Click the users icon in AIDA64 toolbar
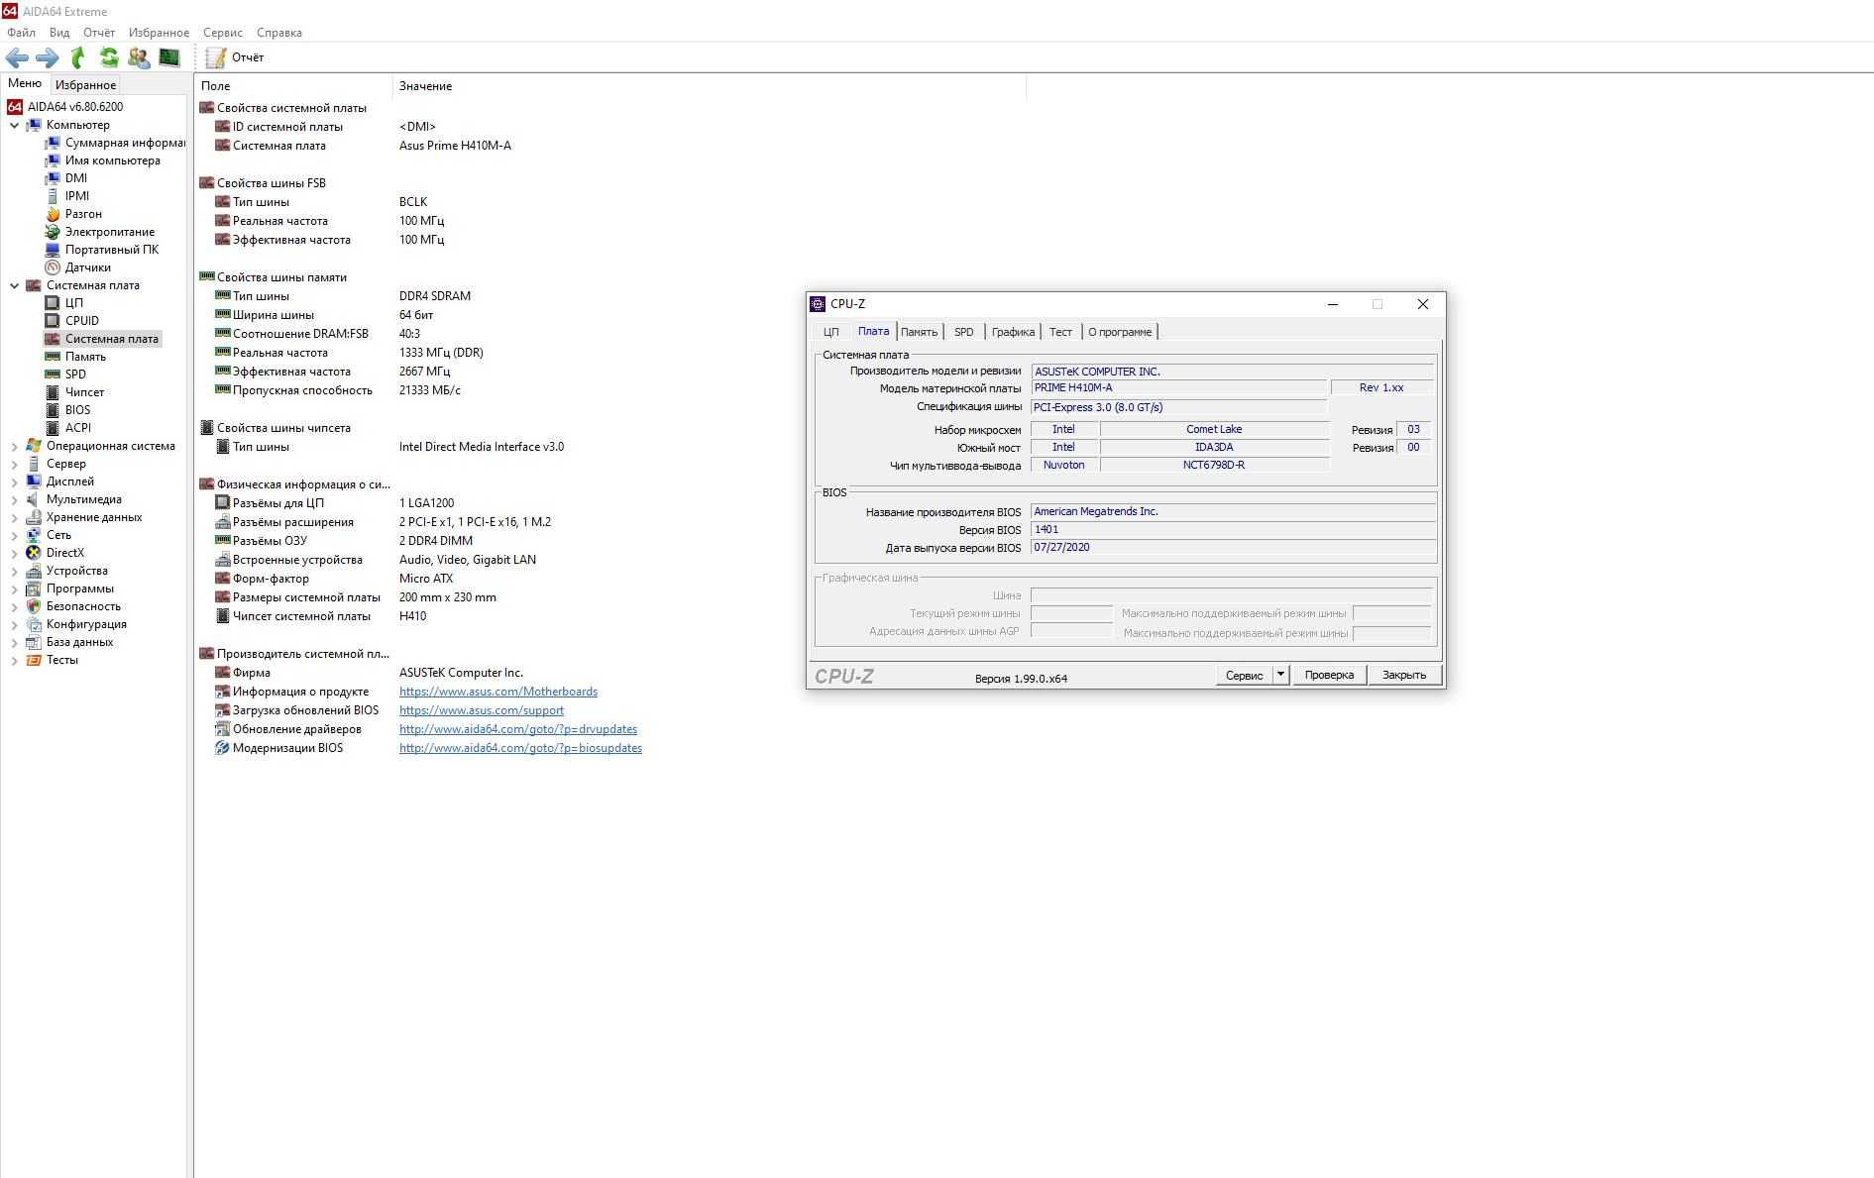 [139, 57]
